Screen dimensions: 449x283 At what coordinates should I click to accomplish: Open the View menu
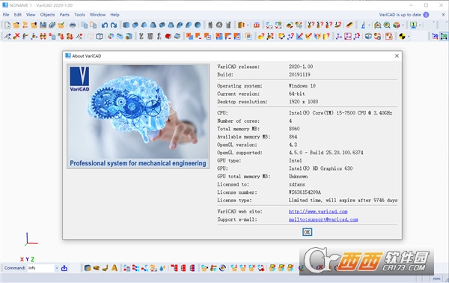point(31,15)
